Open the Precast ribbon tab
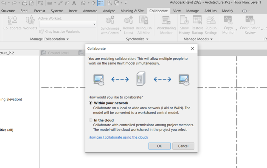Image resolution: width=267 pixels, height=168 pixels. [x=39, y=11]
